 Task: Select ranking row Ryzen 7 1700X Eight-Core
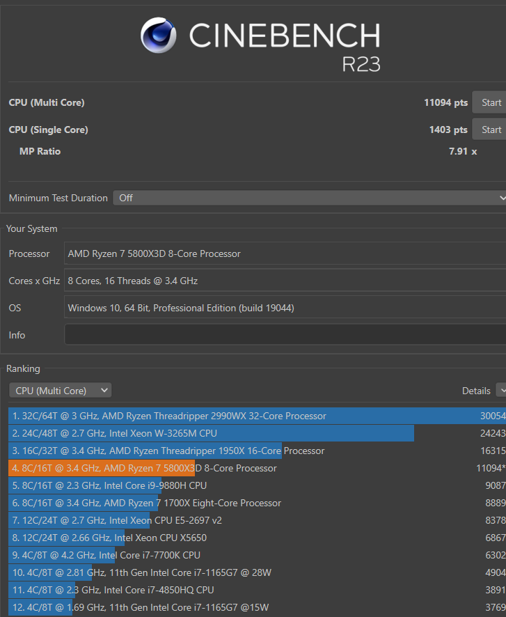(x=257, y=503)
